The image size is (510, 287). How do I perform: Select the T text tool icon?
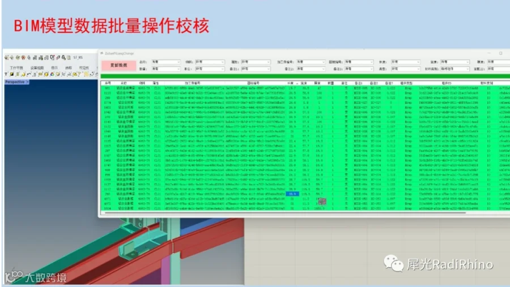click(6, 74)
